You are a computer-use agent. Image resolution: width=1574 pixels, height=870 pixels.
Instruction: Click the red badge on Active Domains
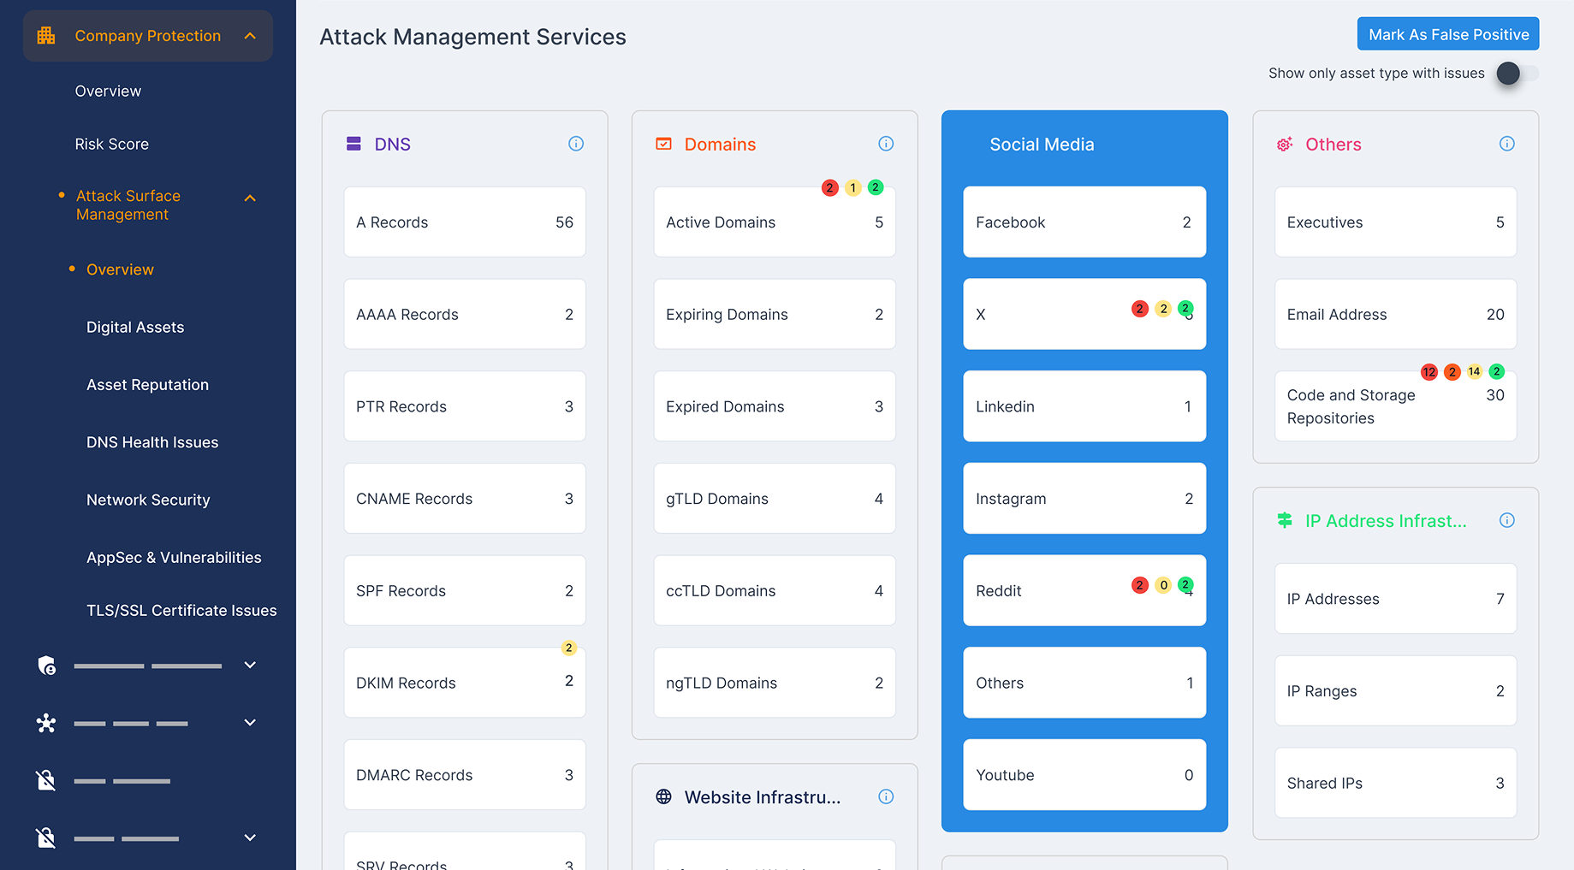coord(829,187)
